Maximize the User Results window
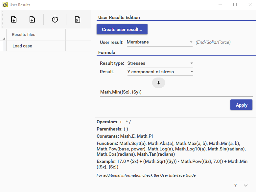Image resolution: width=256 pixels, height=192 pixels. [x=235, y=5]
